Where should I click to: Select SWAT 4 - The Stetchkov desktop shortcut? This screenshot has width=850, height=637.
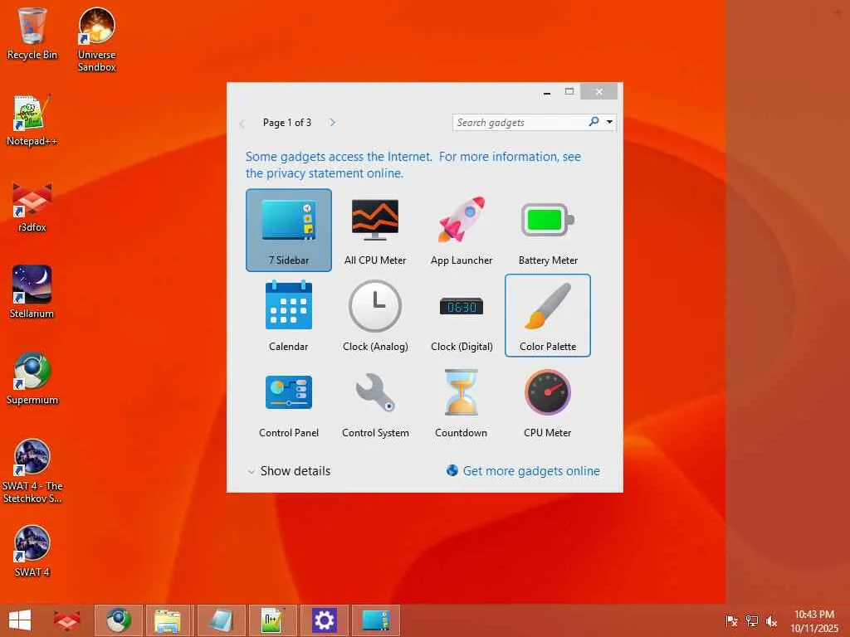click(32, 471)
